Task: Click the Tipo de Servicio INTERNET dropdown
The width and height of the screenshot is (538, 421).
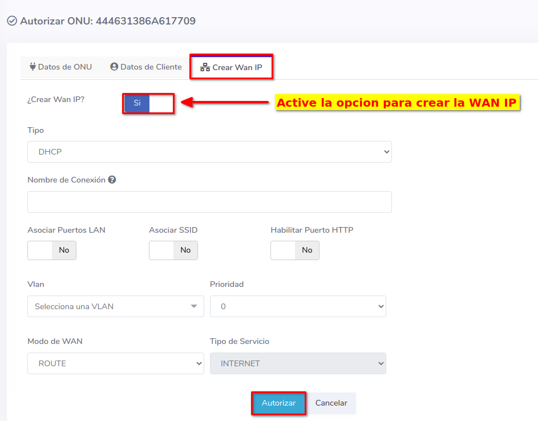Action: coord(298,363)
